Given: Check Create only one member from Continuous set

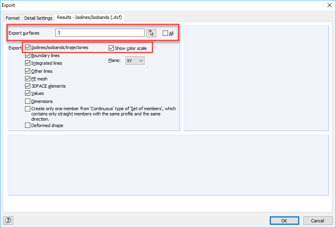Looking at the screenshot, I should (x=27, y=109).
